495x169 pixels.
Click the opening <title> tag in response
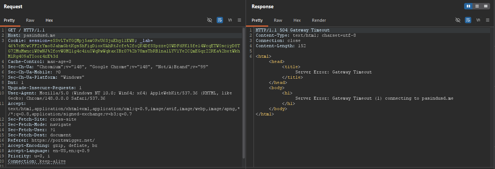[291, 67]
